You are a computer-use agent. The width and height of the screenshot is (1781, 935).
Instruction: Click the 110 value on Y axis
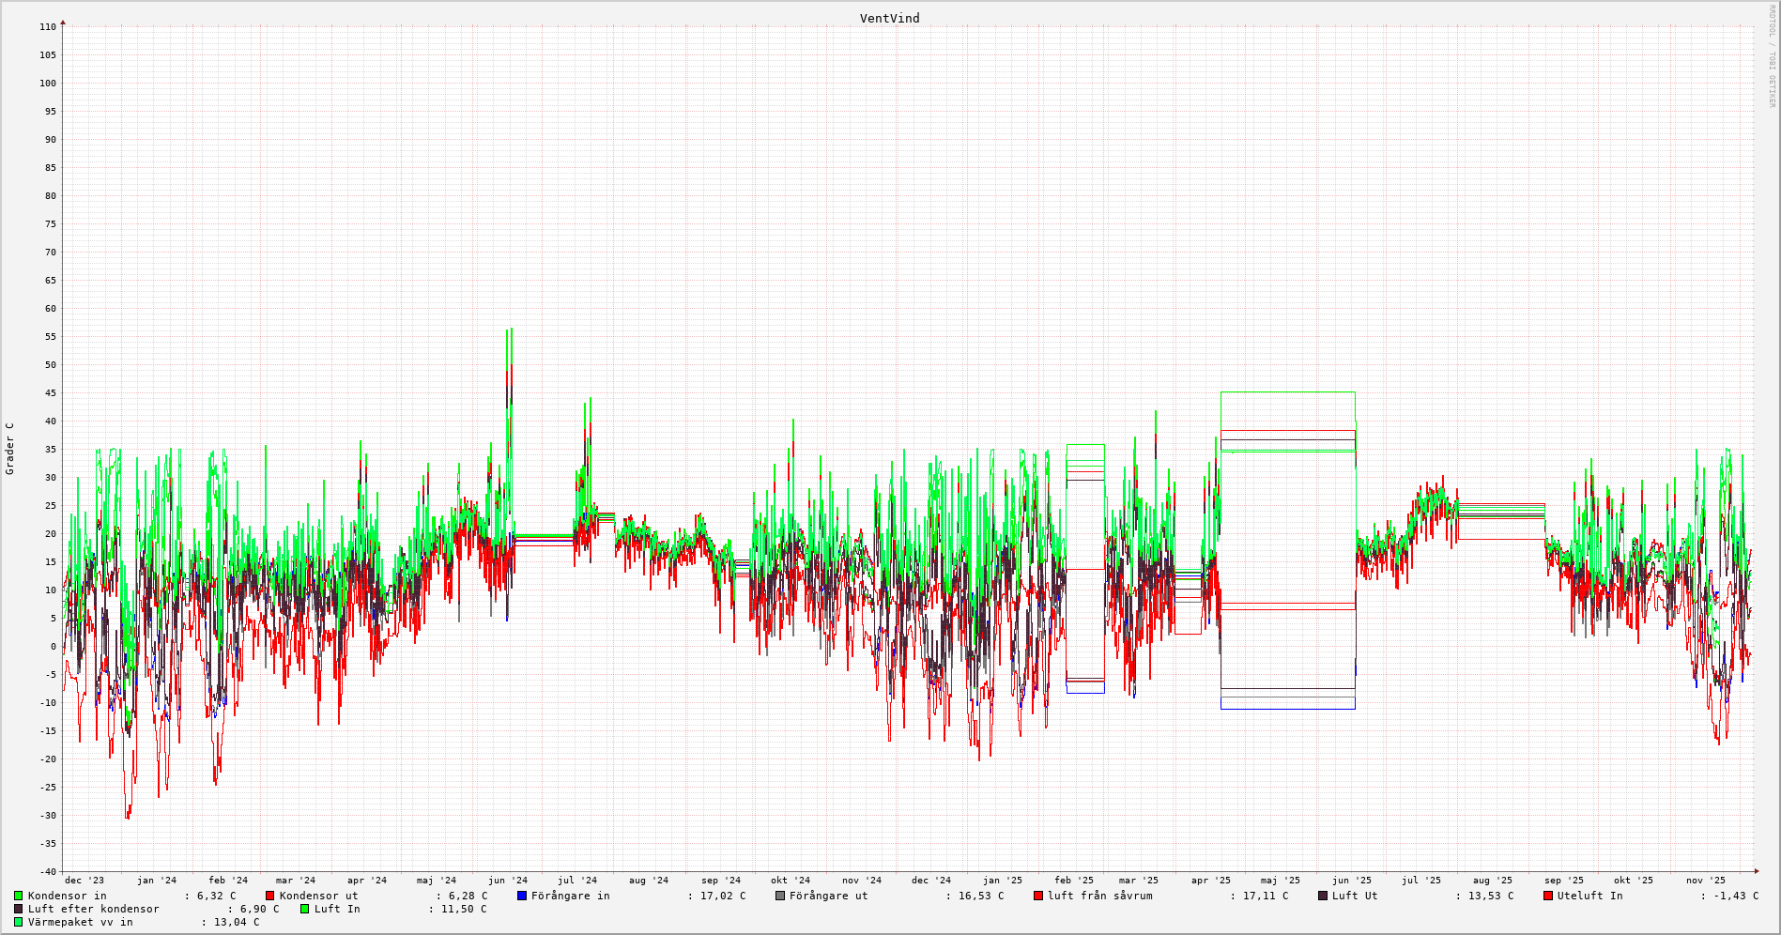(47, 27)
